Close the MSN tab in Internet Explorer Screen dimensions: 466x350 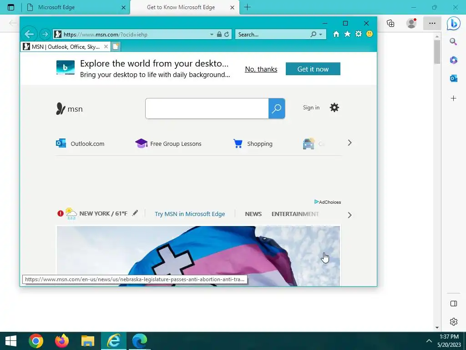[106, 46]
